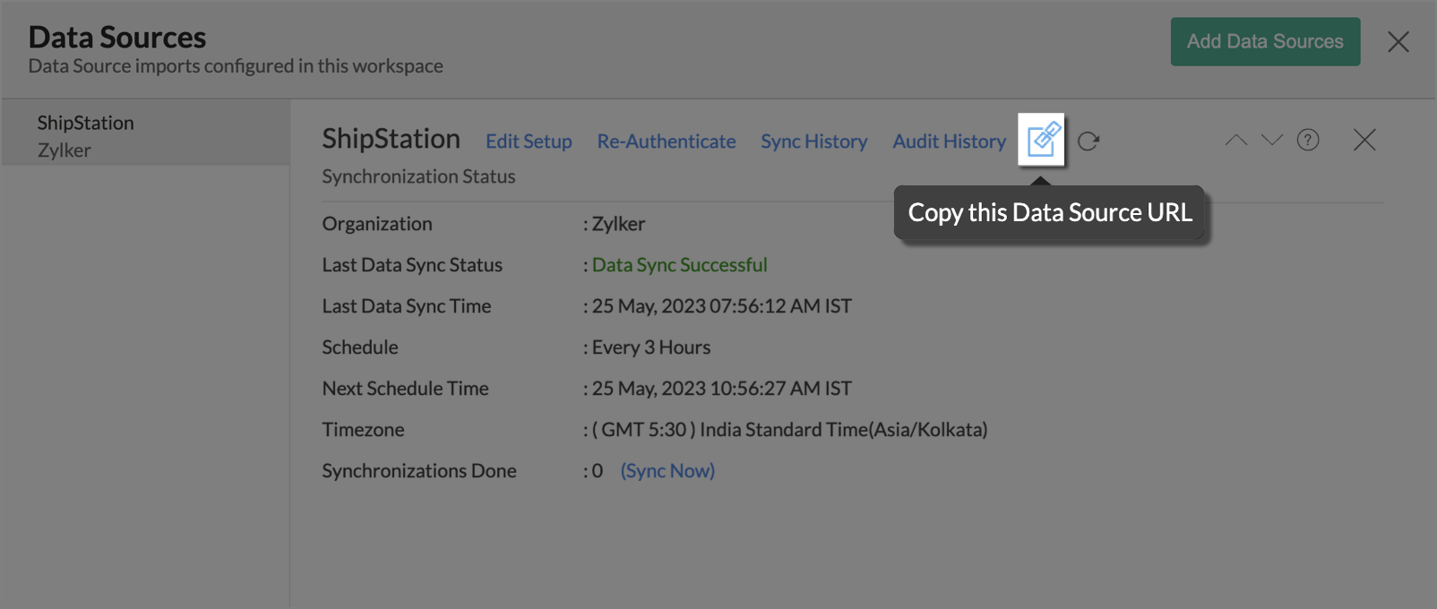Click the Timezone label
The width and height of the screenshot is (1437, 609).
pos(364,430)
